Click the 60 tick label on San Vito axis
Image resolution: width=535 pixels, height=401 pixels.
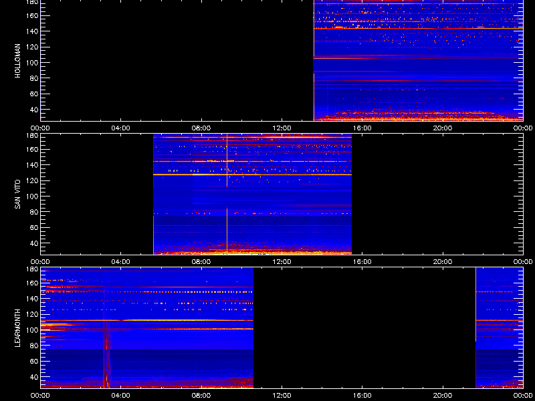(34, 227)
